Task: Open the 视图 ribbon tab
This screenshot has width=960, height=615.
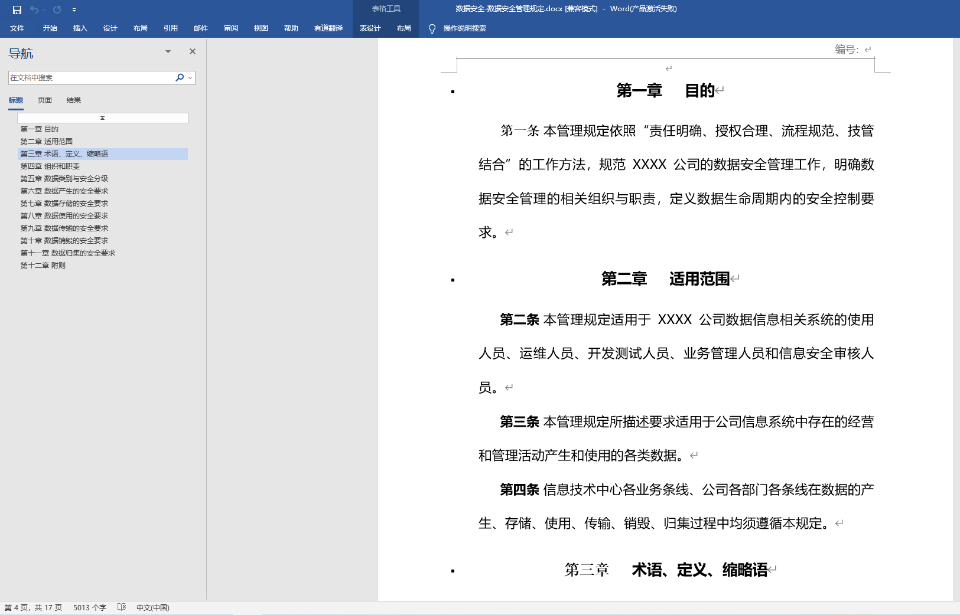Action: pyautogui.click(x=261, y=28)
